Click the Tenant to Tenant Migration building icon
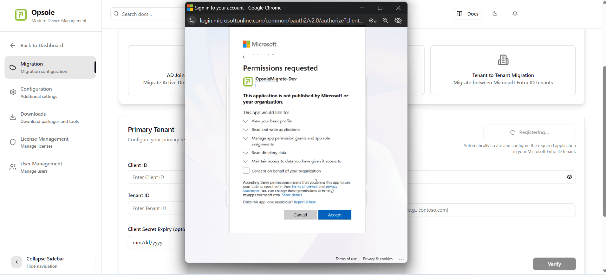The height and width of the screenshot is (275, 606). click(x=503, y=60)
